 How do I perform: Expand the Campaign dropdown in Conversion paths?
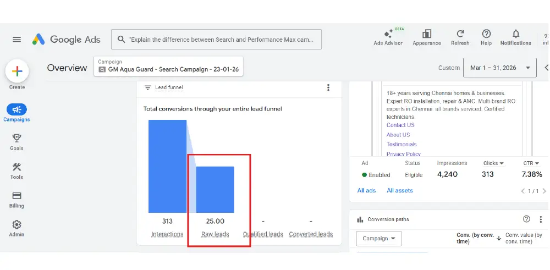click(x=379, y=239)
